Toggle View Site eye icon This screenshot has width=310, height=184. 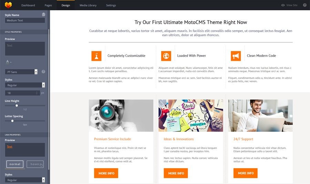(283, 5)
